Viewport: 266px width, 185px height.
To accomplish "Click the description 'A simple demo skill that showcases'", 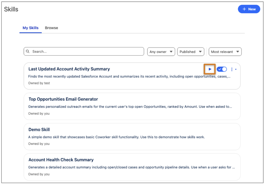I will pyautogui.click(x=116, y=137).
